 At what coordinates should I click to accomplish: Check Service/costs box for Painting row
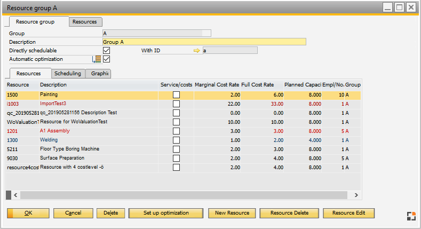pyautogui.click(x=176, y=94)
